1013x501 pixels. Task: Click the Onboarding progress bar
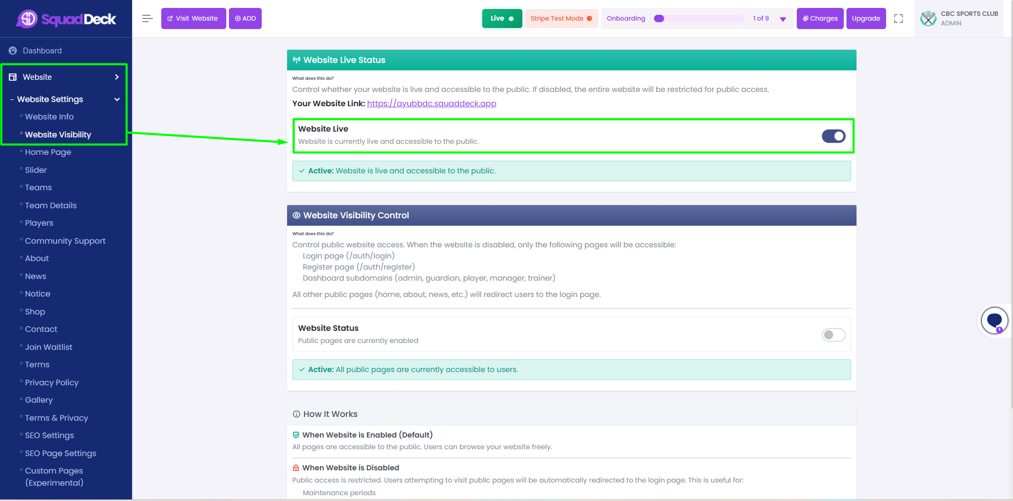[699, 18]
